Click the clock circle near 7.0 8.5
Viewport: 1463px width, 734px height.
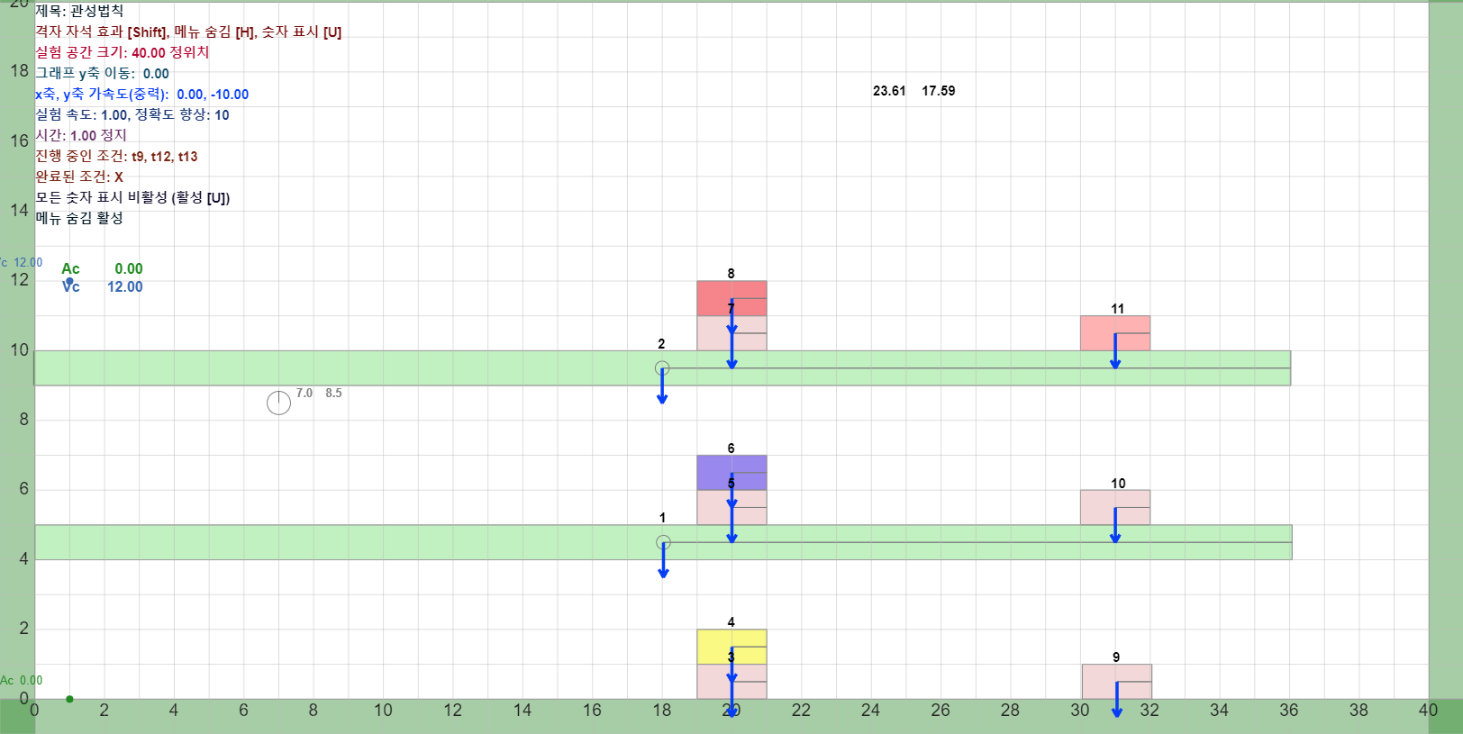point(279,403)
